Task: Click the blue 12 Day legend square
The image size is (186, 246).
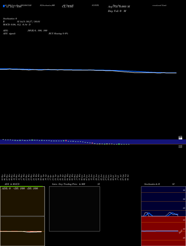Action: pyautogui.click(x=4, y=6)
